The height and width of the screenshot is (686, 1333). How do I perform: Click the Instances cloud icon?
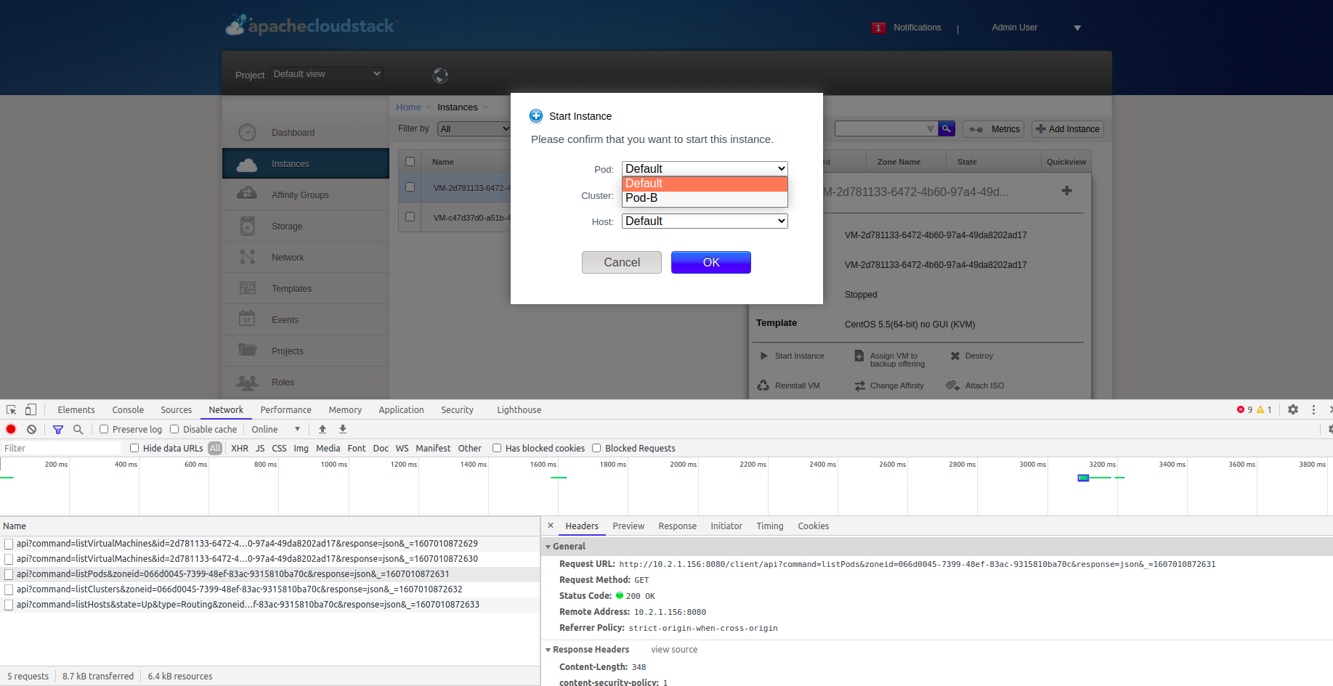tap(247, 164)
